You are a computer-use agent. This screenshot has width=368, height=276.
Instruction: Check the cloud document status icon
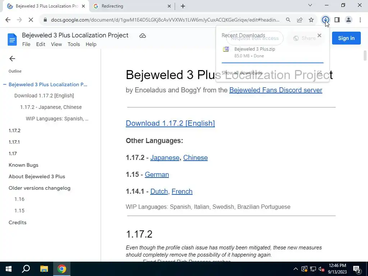143,36
